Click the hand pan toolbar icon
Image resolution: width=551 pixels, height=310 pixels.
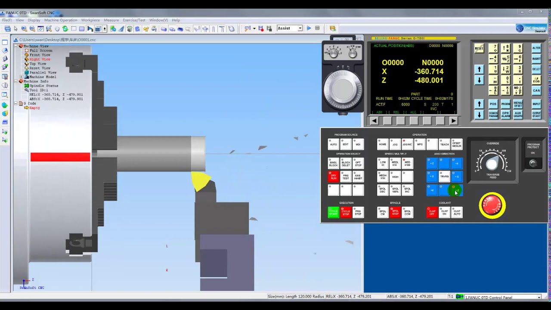[x=57, y=29]
